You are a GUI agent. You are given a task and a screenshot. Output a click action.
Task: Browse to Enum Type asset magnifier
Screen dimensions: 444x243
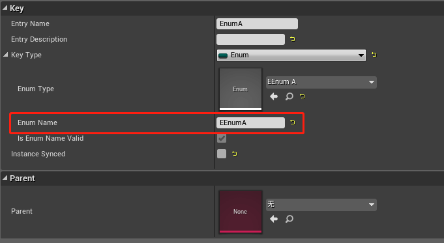[x=289, y=96]
